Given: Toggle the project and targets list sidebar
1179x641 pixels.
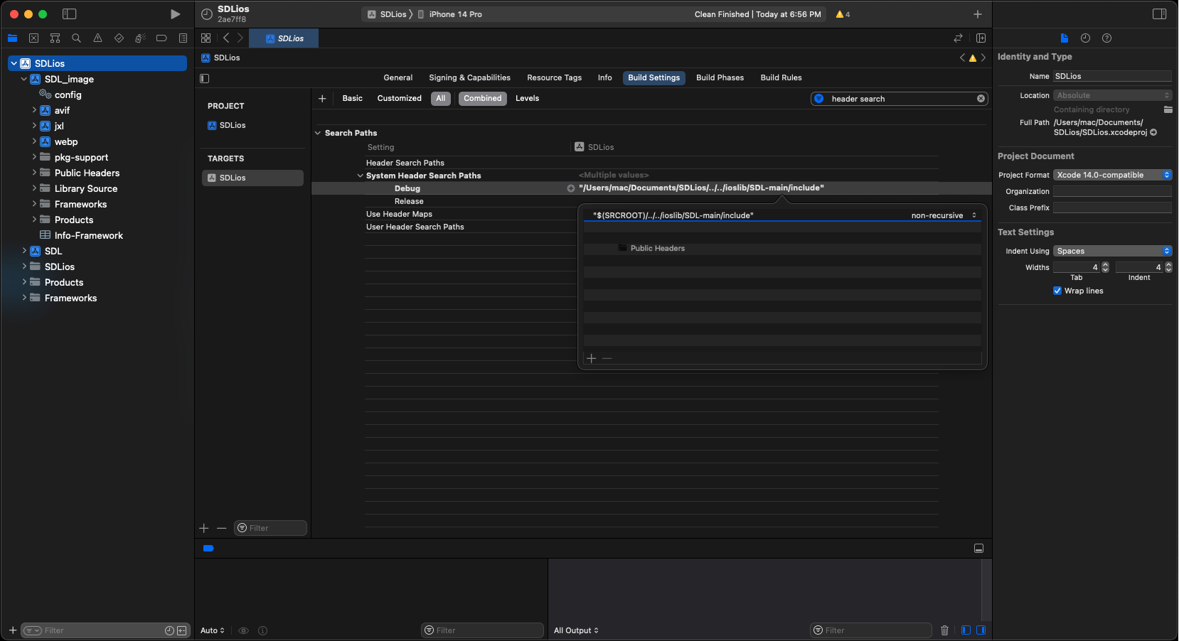Looking at the screenshot, I should point(205,78).
